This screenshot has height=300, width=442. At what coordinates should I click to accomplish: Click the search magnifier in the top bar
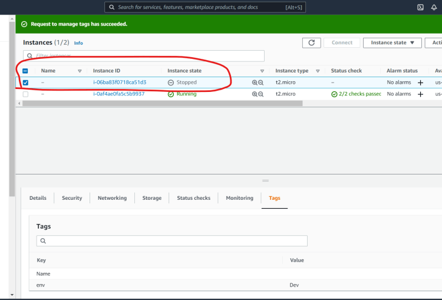point(112,7)
